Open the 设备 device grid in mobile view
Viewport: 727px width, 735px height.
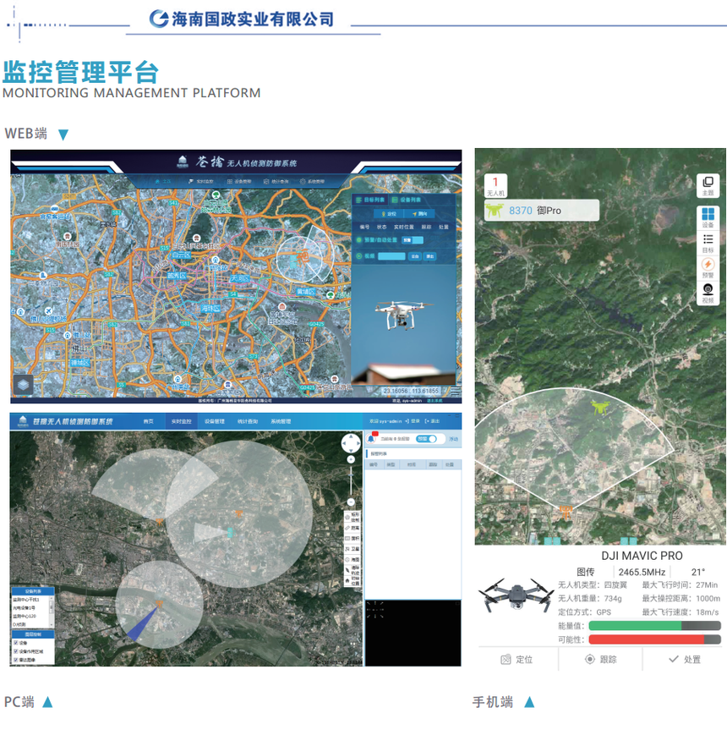tap(708, 217)
